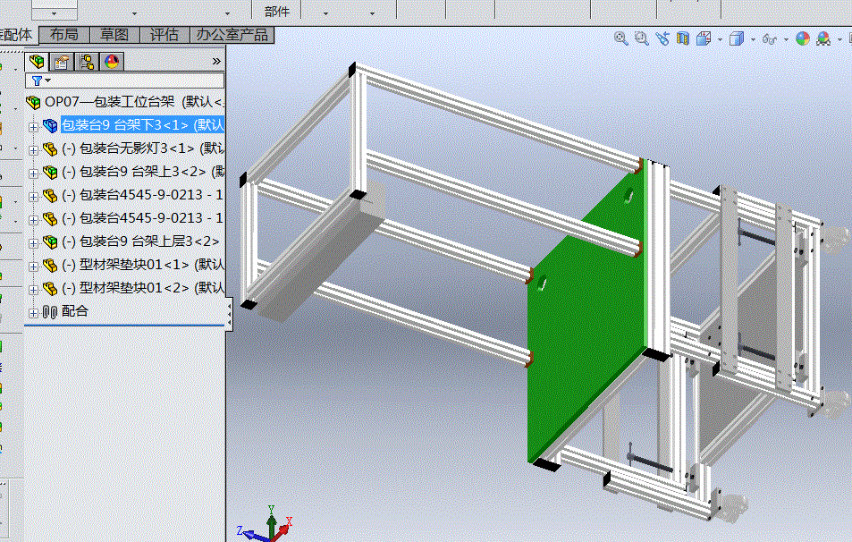Click the Apply Scene icon

823,38
